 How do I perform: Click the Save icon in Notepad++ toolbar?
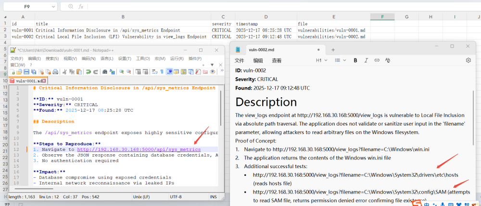coord(26,72)
